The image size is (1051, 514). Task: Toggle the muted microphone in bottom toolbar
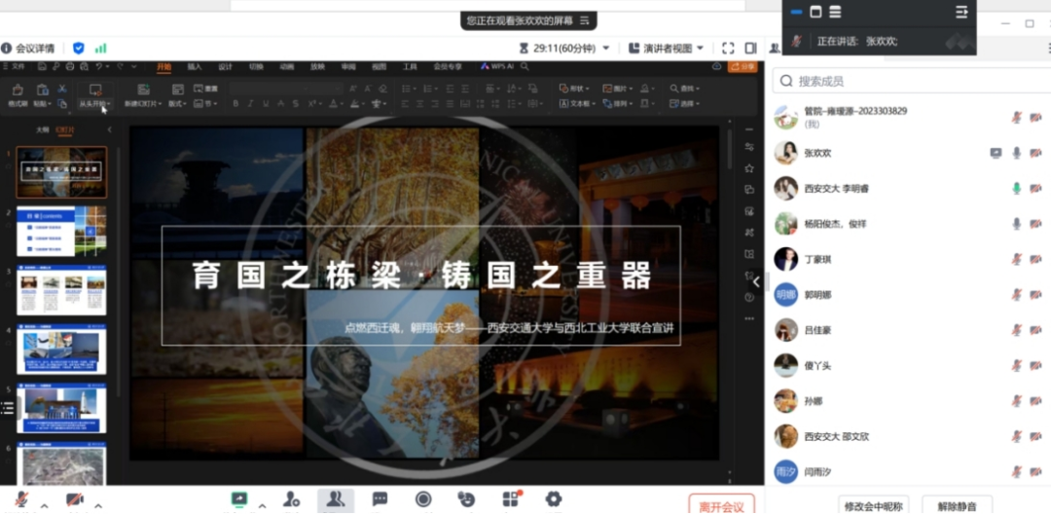click(20, 500)
